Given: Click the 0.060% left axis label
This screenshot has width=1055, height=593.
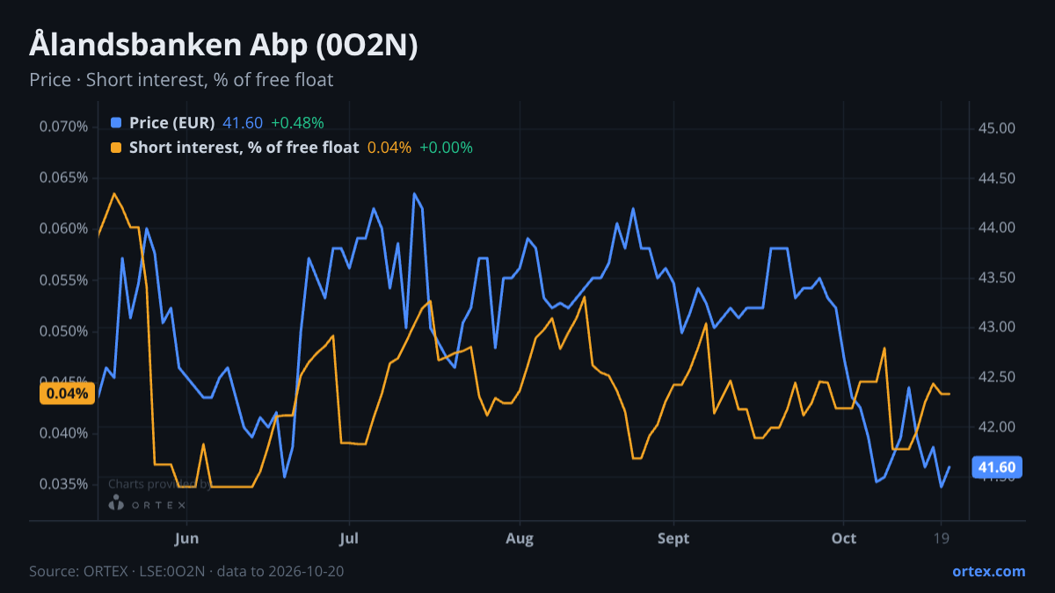Looking at the screenshot, I should point(63,228).
